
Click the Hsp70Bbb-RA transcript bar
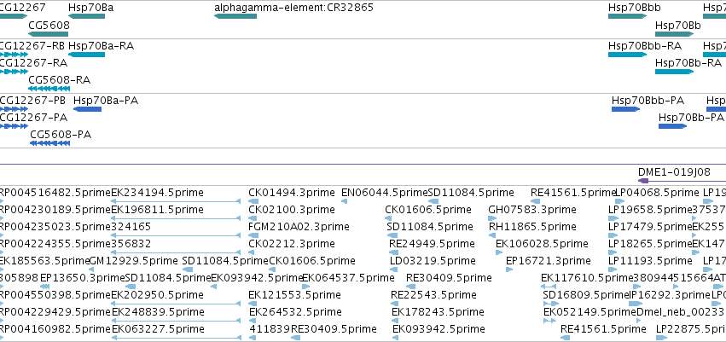coord(627,55)
